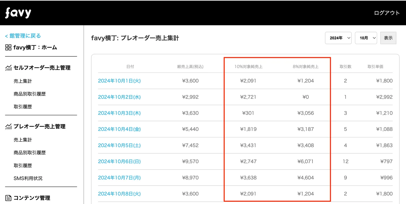Open the 2024年 year dropdown
The image size is (406, 204).
click(338, 38)
